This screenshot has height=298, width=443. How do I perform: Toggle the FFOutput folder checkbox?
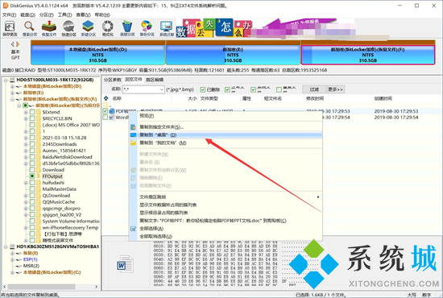[32, 176]
